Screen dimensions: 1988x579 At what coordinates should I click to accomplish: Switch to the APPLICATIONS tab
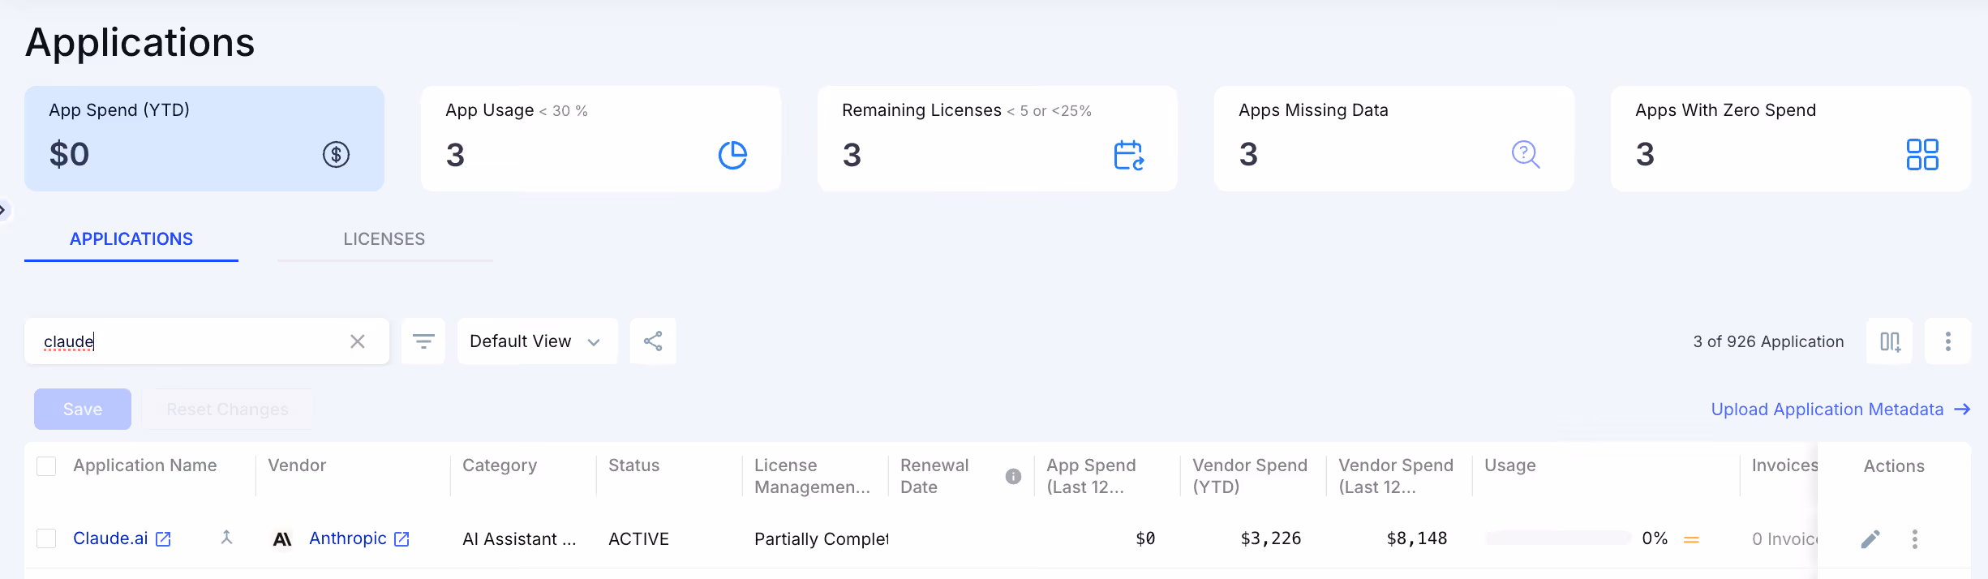[131, 239]
